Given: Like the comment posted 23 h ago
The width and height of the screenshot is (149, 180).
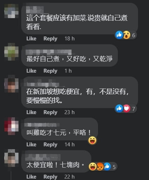Looking at the screenshot, I should tap(31, 112).
